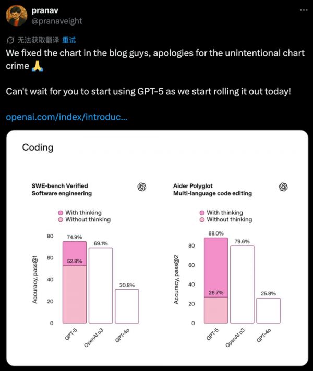Image resolution: width=313 pixels, height=371 pixels.
Task: Click the 25.8% GPT-4o bar
Action: pyautogui.click(x=268, y=311)
